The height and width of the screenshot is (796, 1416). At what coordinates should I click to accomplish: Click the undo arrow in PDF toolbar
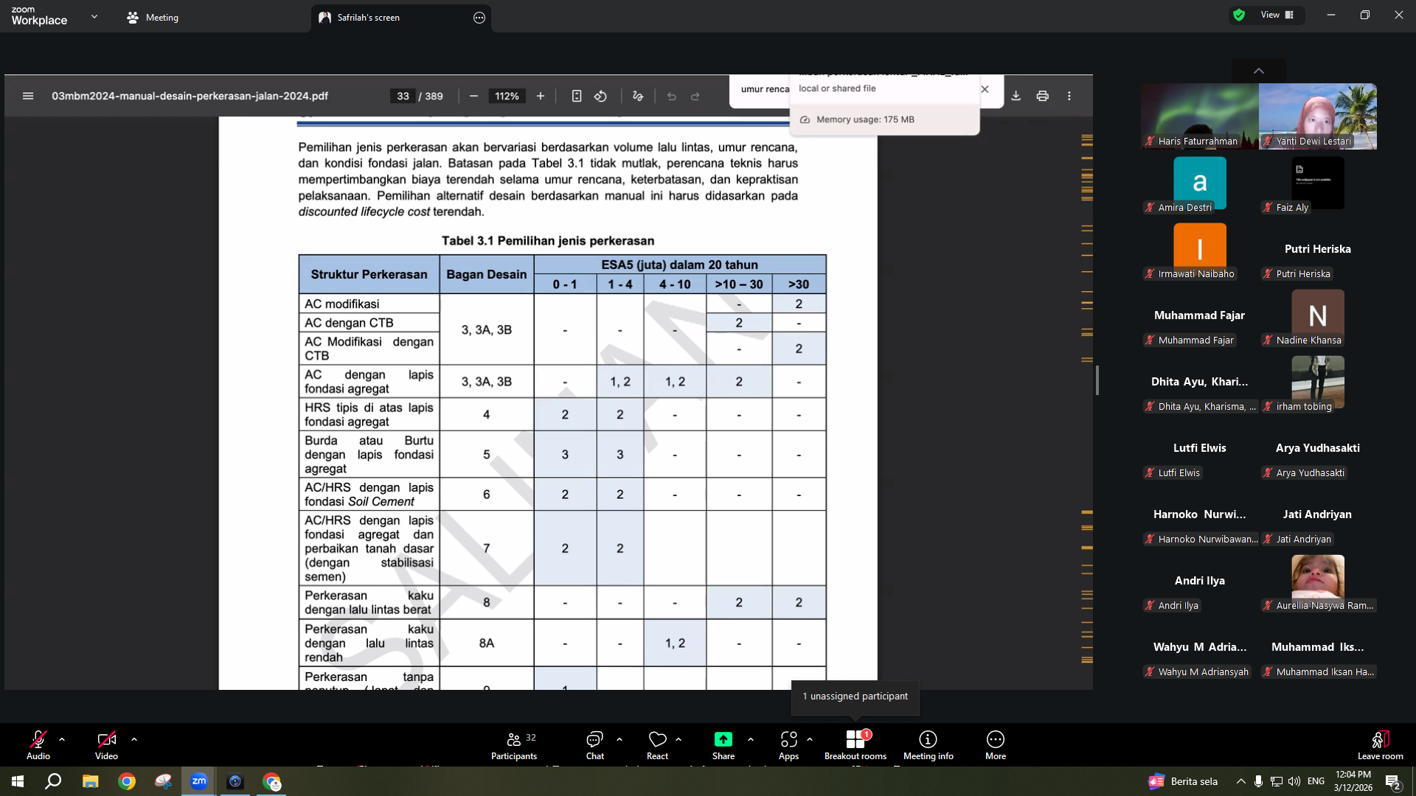pyautogui.click(x=671, y=96)
